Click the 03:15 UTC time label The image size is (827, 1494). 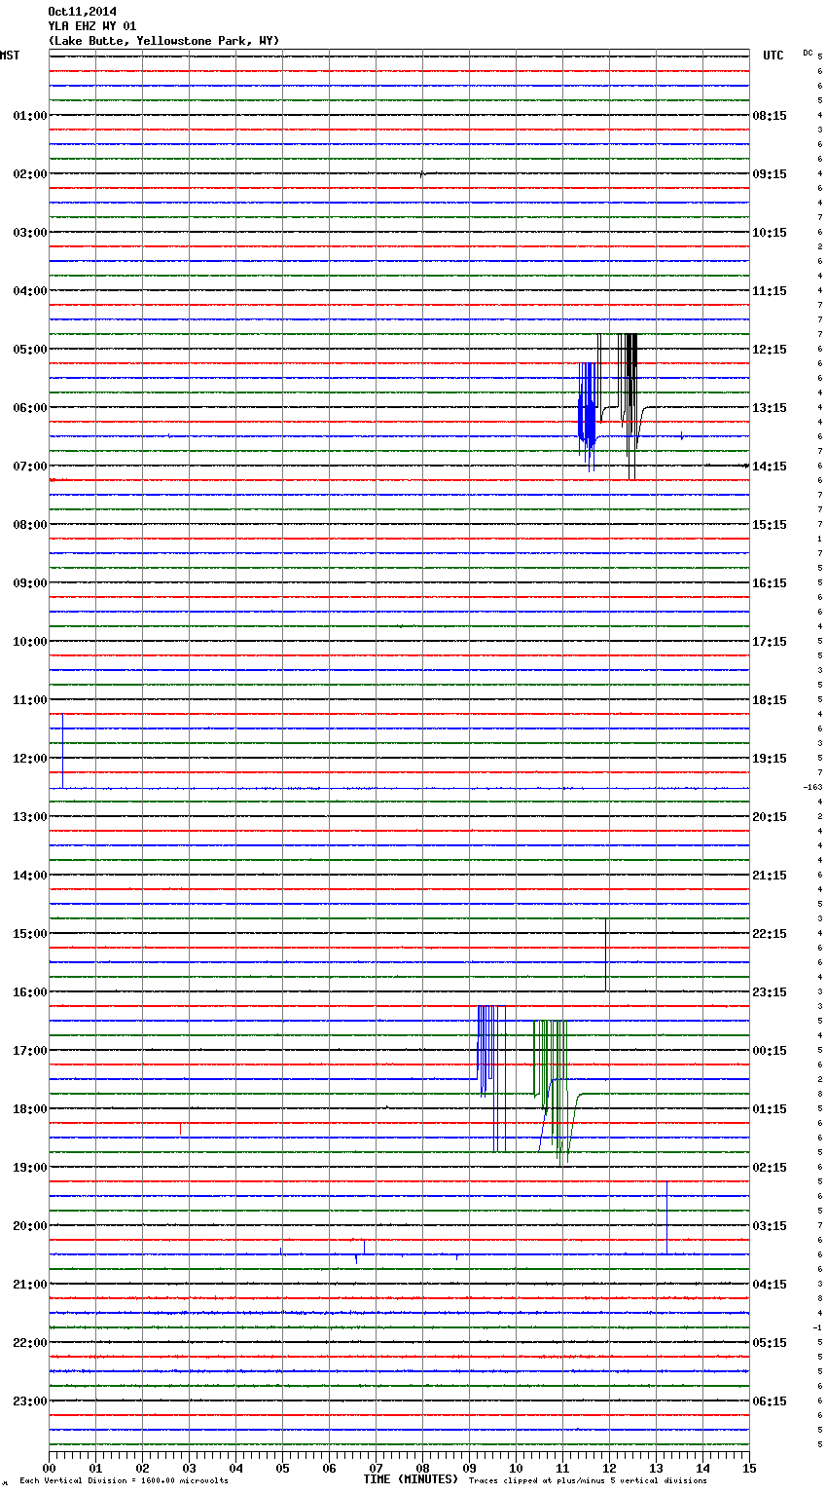[770, 1226]
